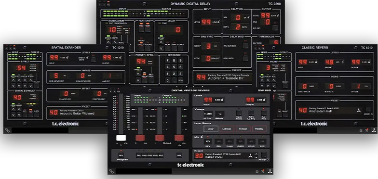Increase Depth with up arrow in Spatial Expander
The width and height of the screenshot is (378, 179).
point(19,80)
